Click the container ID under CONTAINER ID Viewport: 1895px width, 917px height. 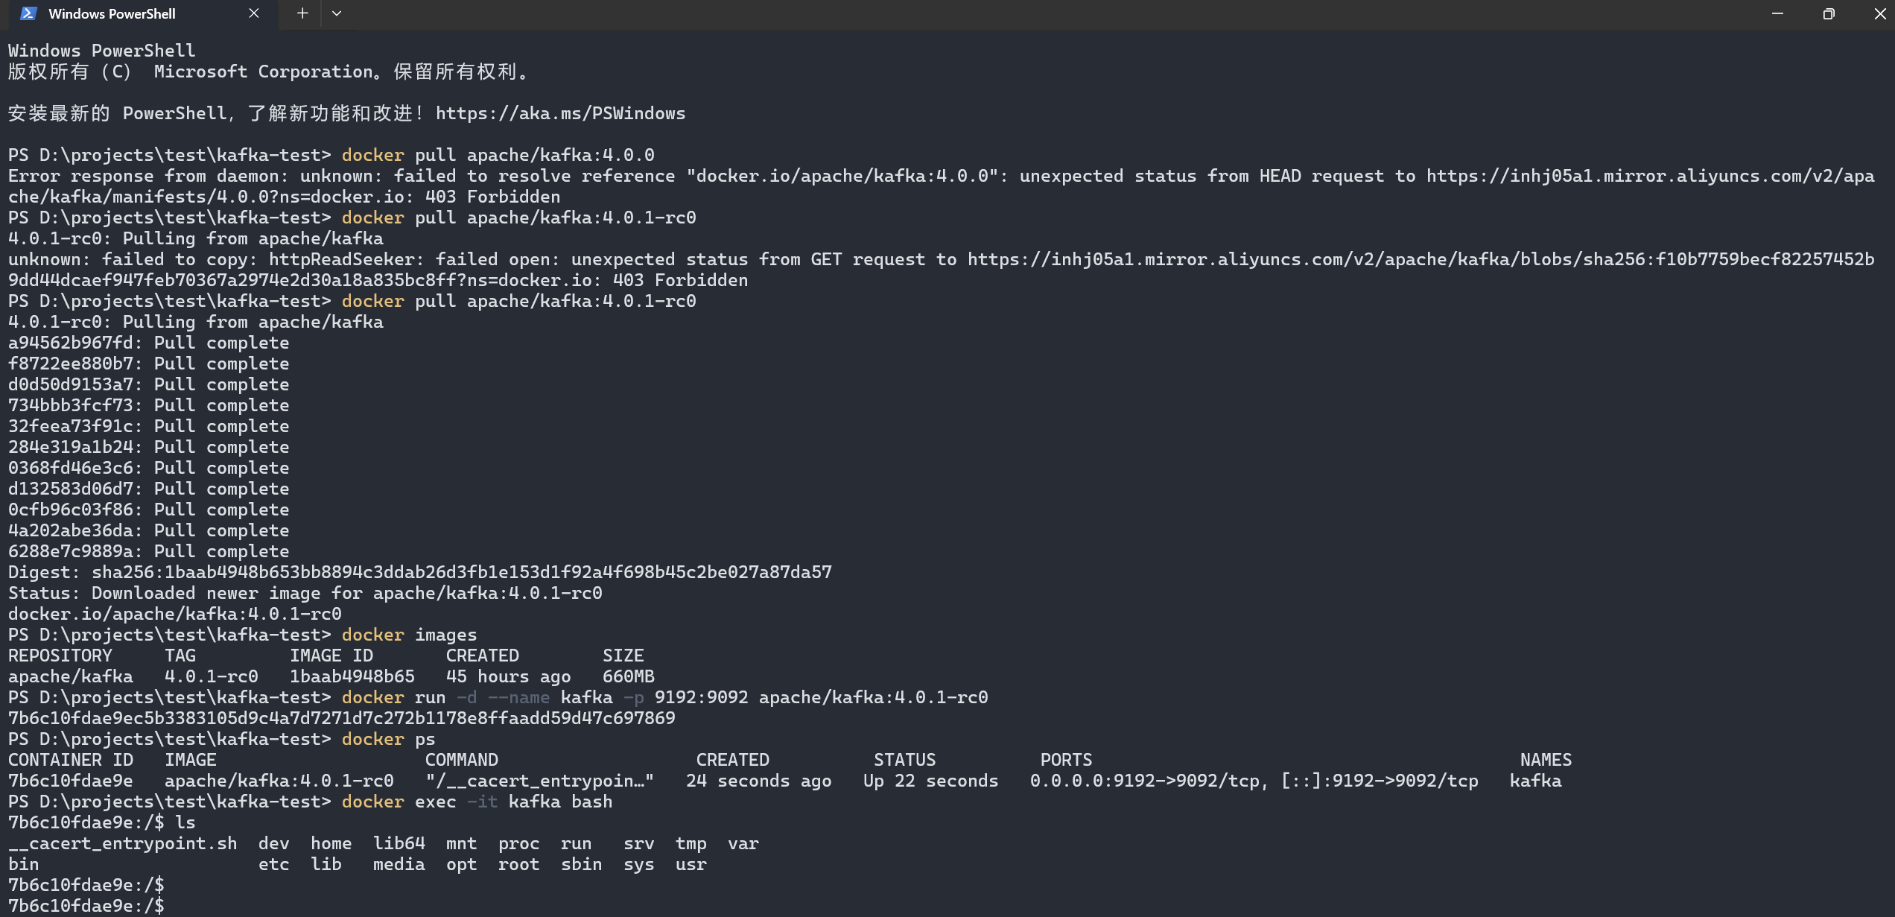pyautogui.click(x=71, y=781)
